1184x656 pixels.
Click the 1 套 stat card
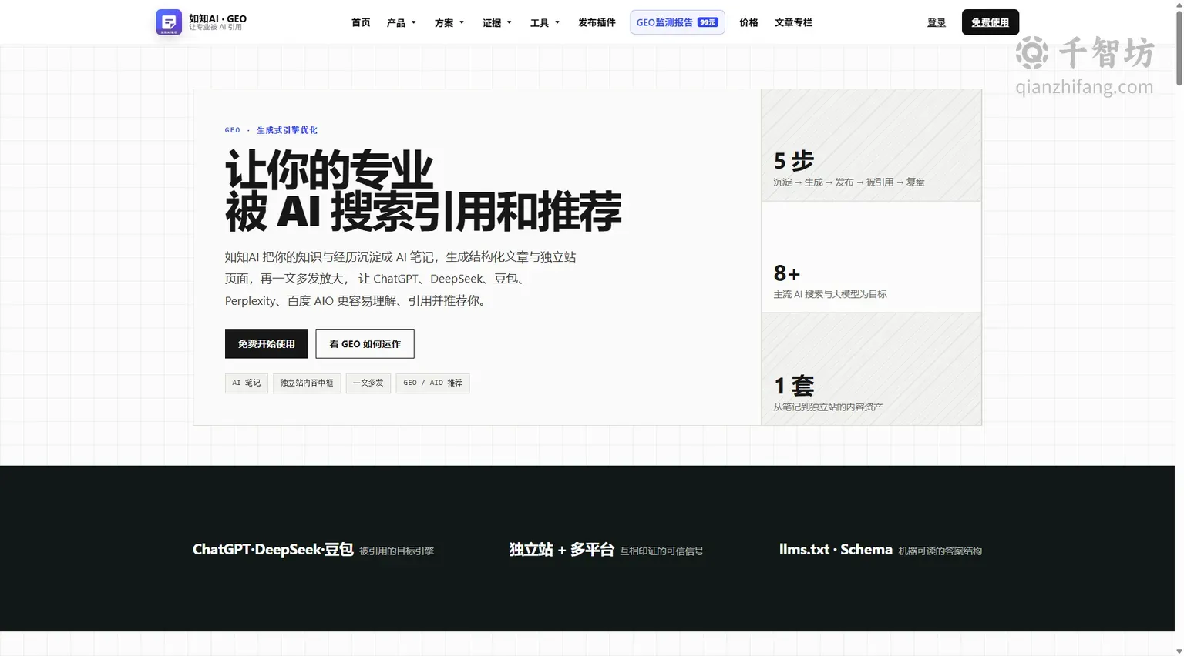[871, 369]
